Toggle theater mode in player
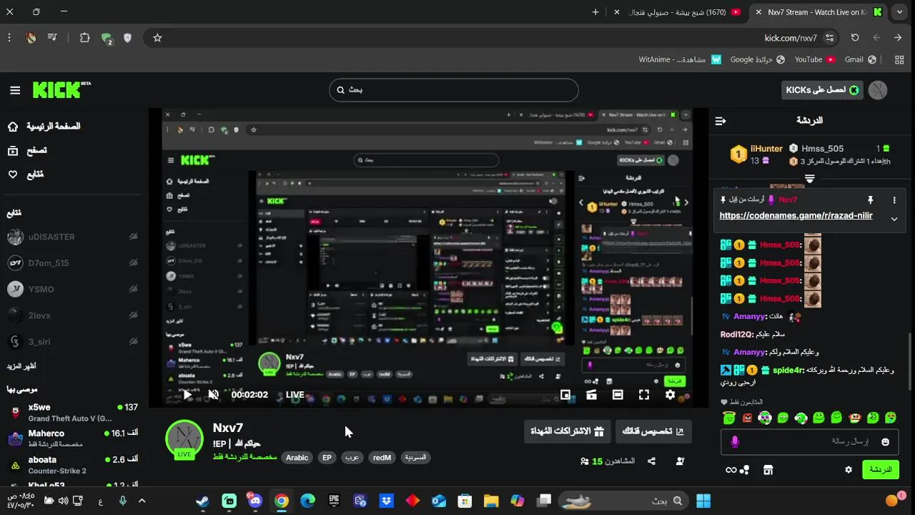915x515 pixels. click(618, 394)
